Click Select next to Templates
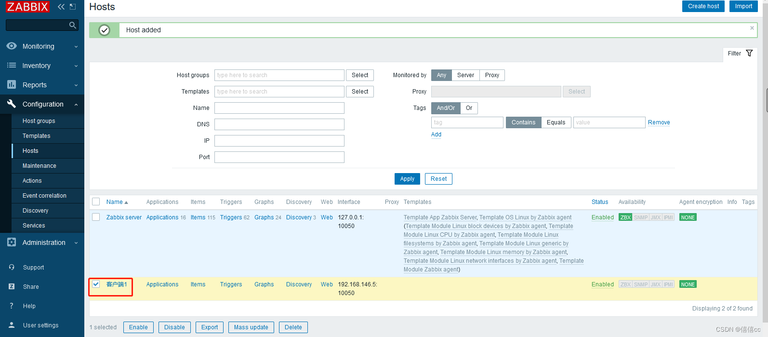 click(x=360, y=92)
